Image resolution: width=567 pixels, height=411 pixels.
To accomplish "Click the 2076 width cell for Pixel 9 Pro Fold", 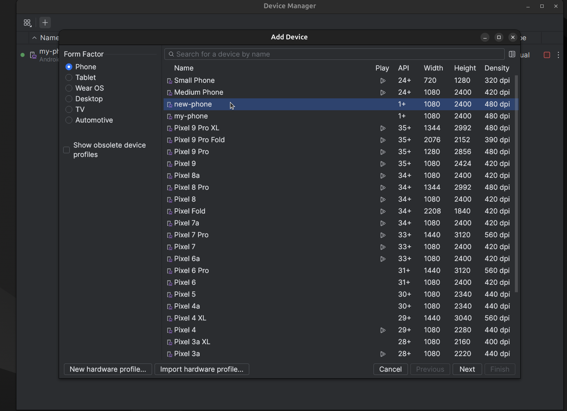I will pos(433,140).
